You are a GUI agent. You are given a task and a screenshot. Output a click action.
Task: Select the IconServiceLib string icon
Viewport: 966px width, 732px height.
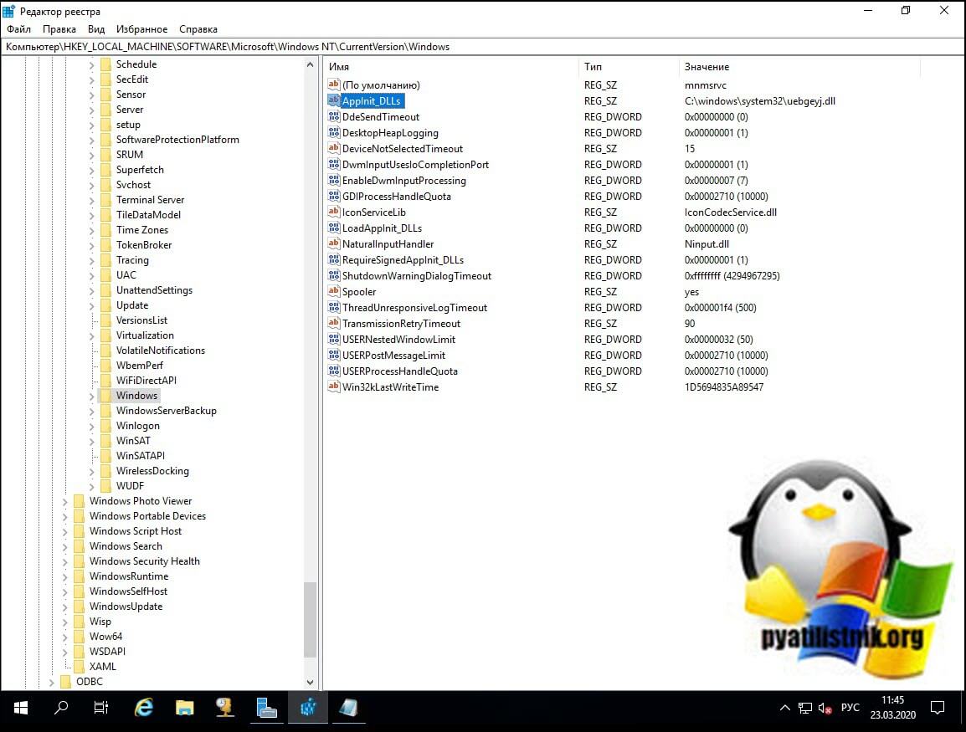[334, 212]
